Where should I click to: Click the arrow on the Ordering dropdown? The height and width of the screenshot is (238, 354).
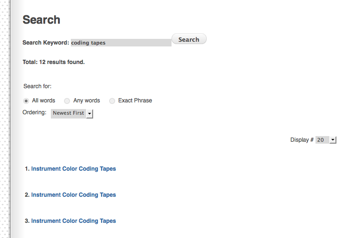coord(90,114)
